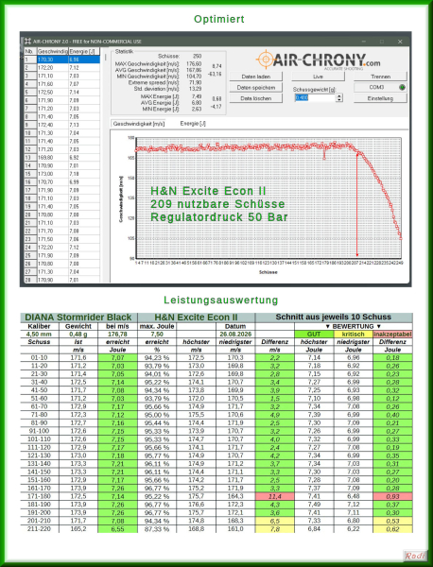
Task: Select shot row 5 with 172,50 m/s
Action: click(x=61, y=93)
